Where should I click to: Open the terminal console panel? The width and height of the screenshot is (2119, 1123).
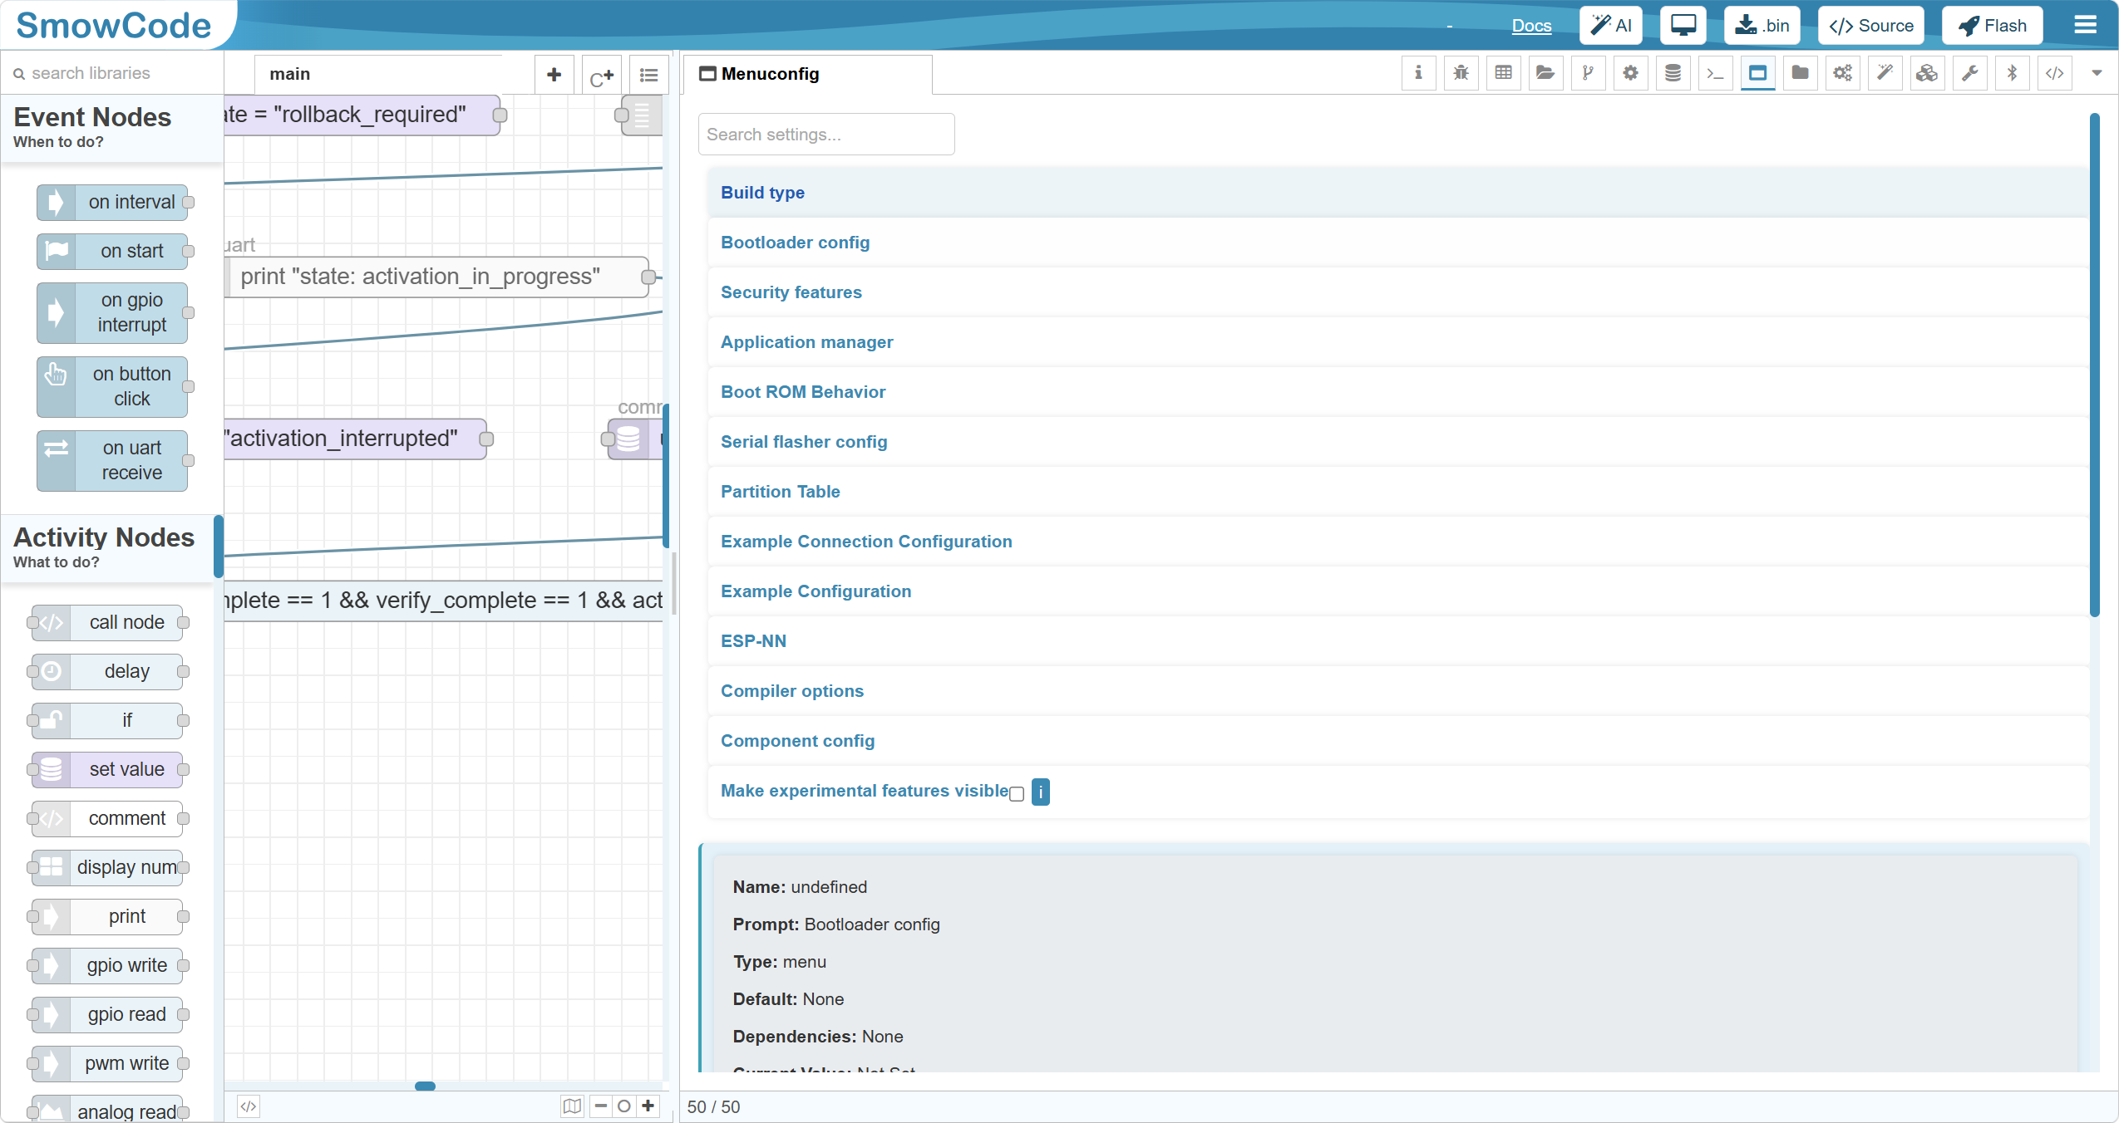pos(1715,73)
